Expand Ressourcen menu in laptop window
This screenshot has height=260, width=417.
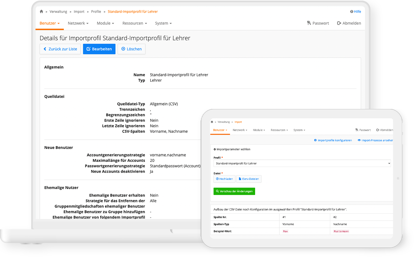point(135,23)
